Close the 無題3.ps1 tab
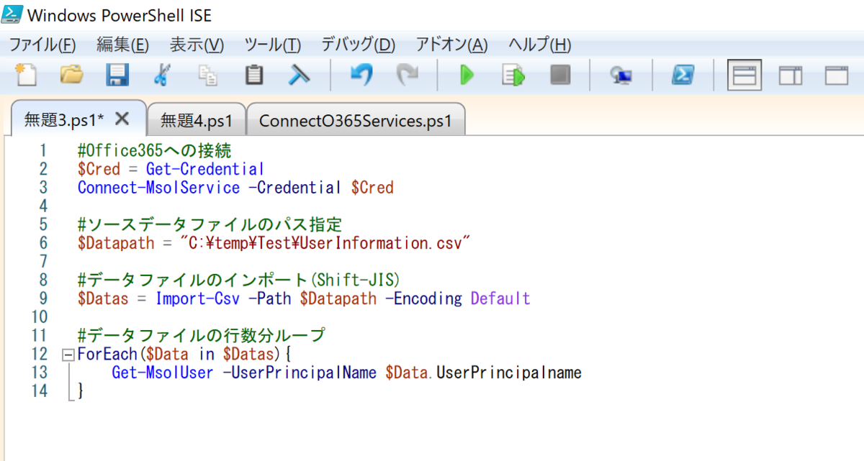Image resolution: width=864 pixels, height=461 pixels. 122,119
